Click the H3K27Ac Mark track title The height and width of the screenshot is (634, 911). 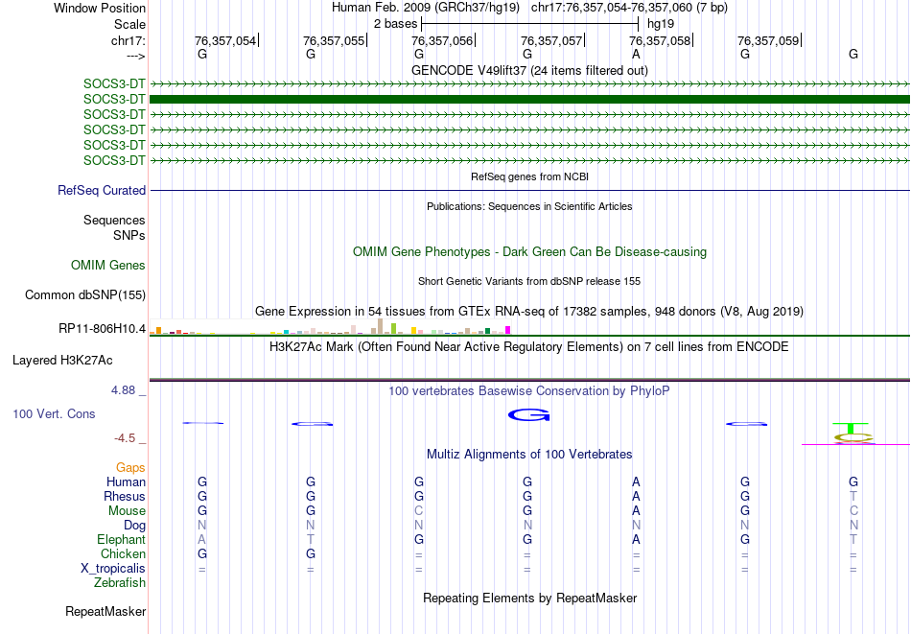[529, 347]
